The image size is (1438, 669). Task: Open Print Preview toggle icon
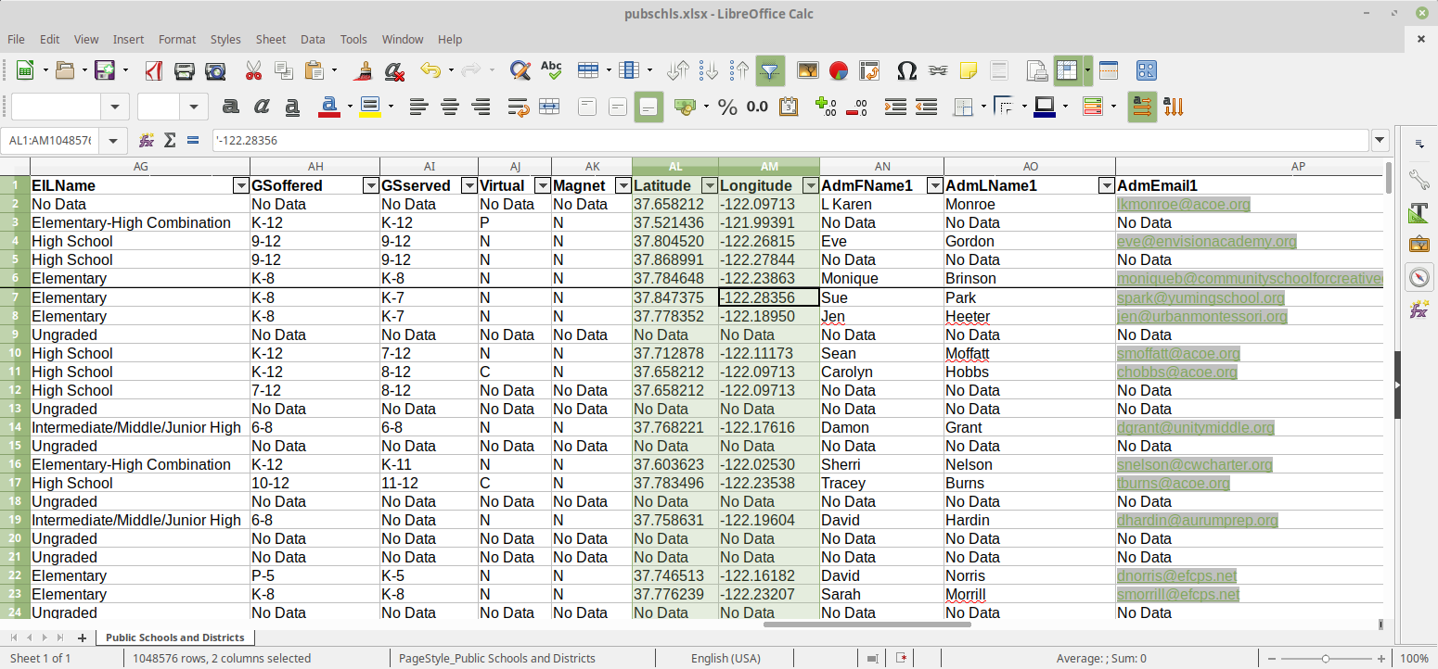coord(215,70)
